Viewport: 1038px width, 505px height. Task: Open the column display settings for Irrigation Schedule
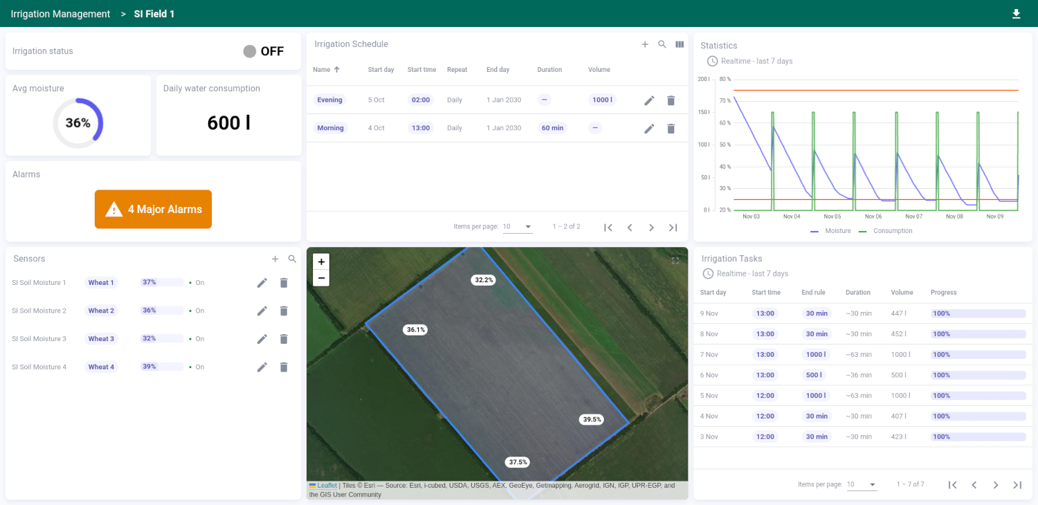coord(680,44)
